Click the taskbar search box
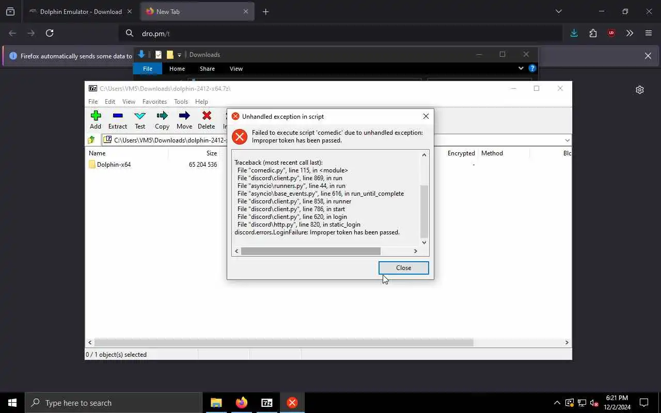 114,403
